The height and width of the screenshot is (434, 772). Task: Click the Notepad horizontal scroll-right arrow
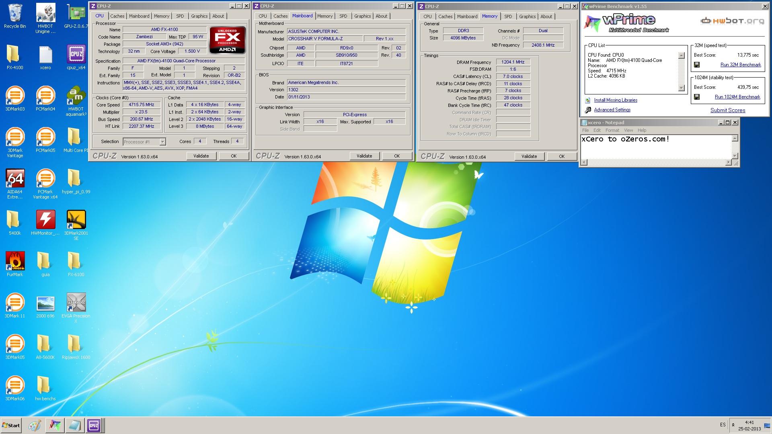(728, 162)
